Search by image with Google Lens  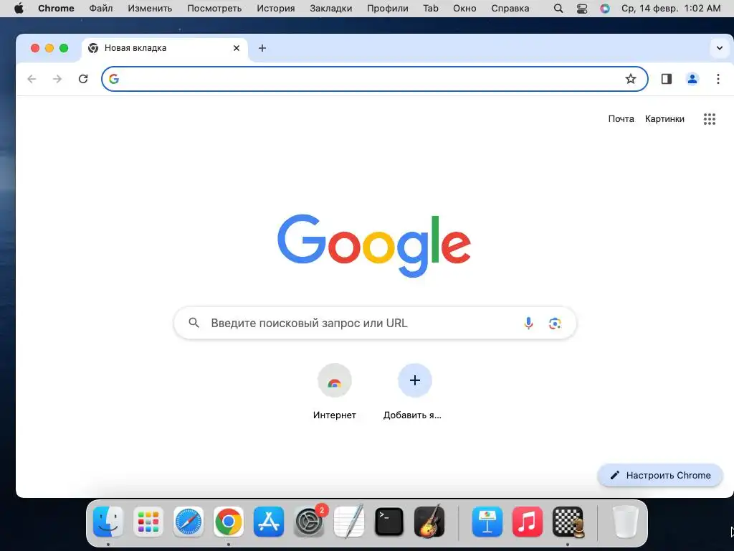pyautogui.click(x=555, y=324)
